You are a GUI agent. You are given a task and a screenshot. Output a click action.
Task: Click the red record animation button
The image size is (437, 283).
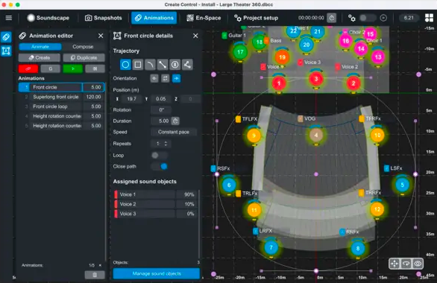point(28,69)
